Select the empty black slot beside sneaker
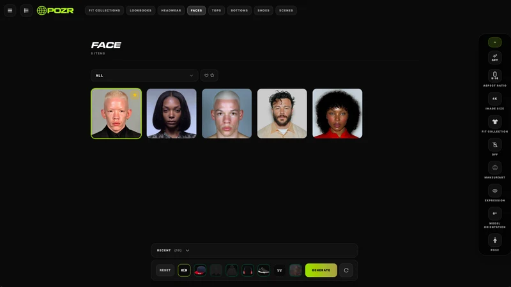Viewport: 511px width, 287px height. 279,270
